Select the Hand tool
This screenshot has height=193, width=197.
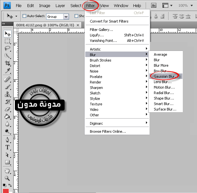(7, 171)
